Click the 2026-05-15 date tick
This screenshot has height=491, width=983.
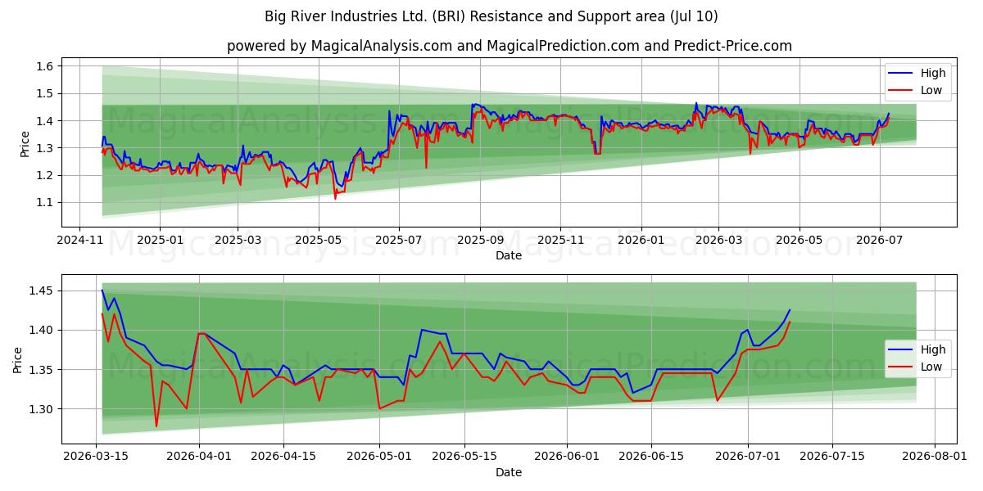(x=464, y=457)
